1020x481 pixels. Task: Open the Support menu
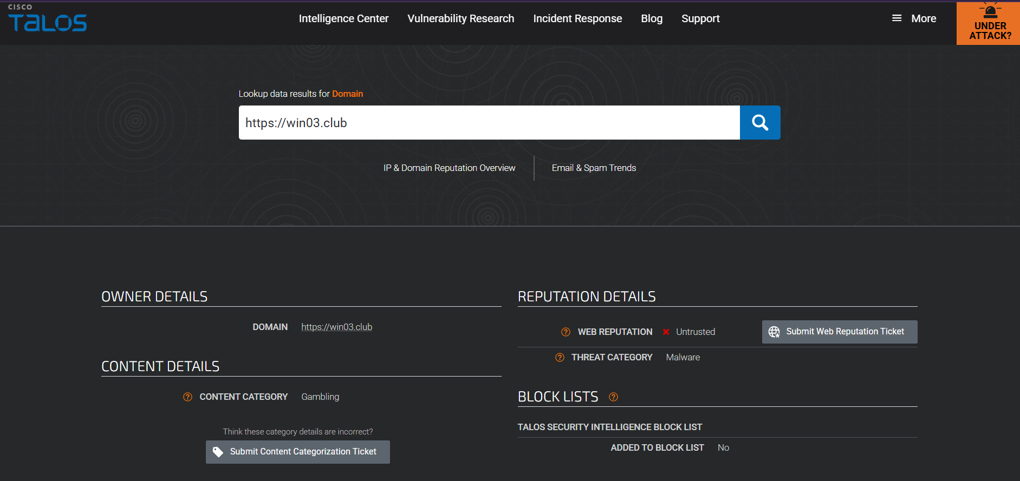[700, 18]
